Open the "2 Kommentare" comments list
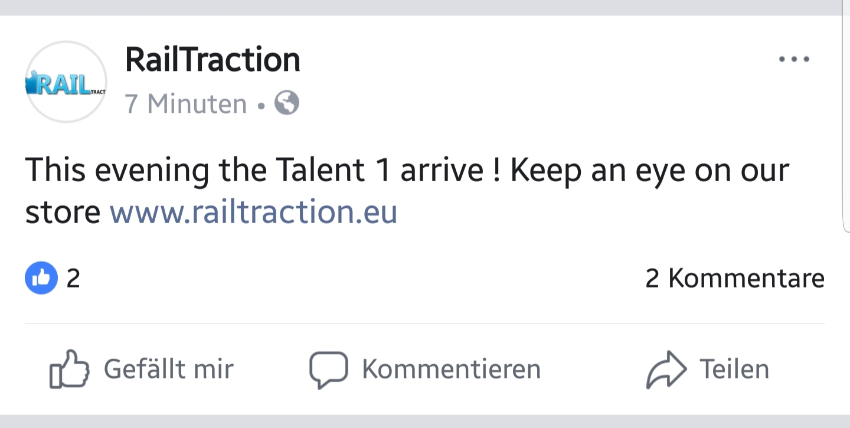850x428 pixels. pyautogui.click(x=734, y=278)
